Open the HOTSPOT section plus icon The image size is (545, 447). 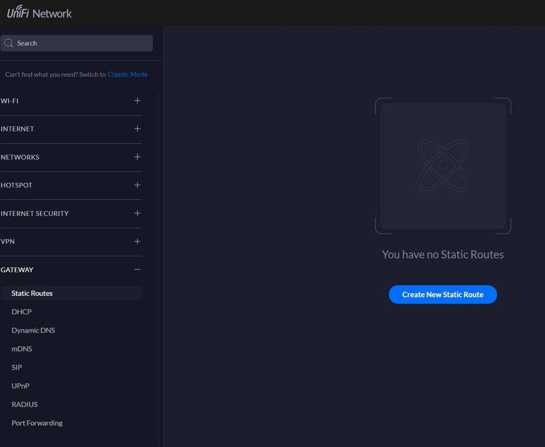pyautogui.click(x=137, y=186)
